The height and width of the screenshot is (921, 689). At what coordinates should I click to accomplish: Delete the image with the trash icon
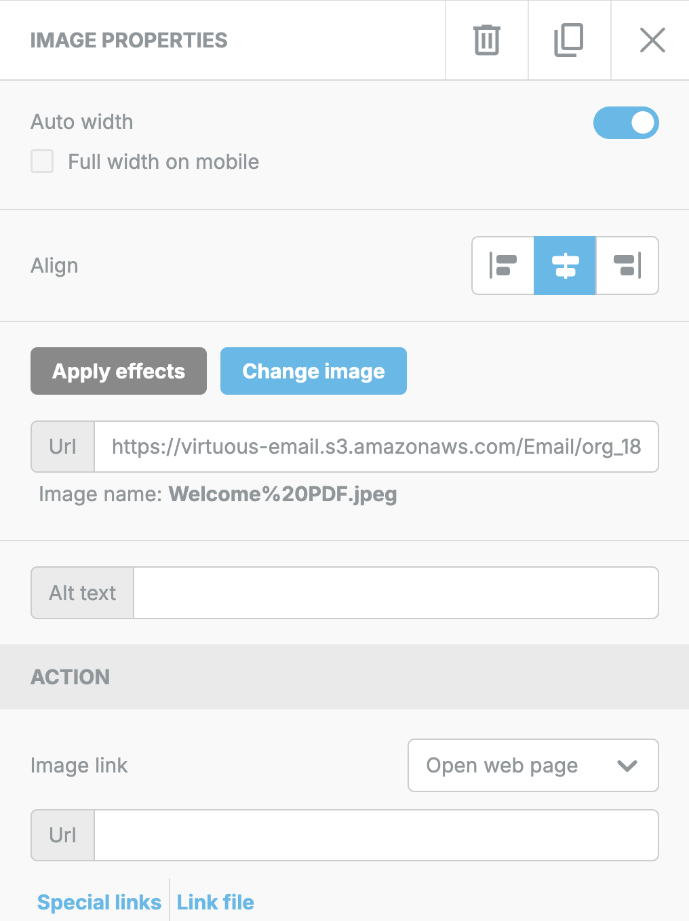coord(486,40)
